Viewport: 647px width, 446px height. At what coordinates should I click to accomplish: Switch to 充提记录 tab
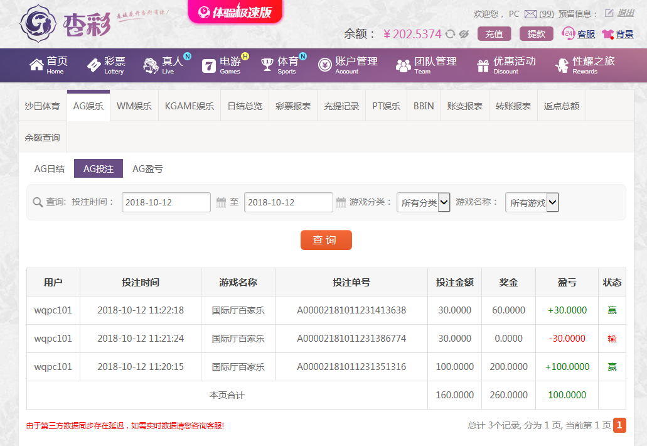(341, 106)
